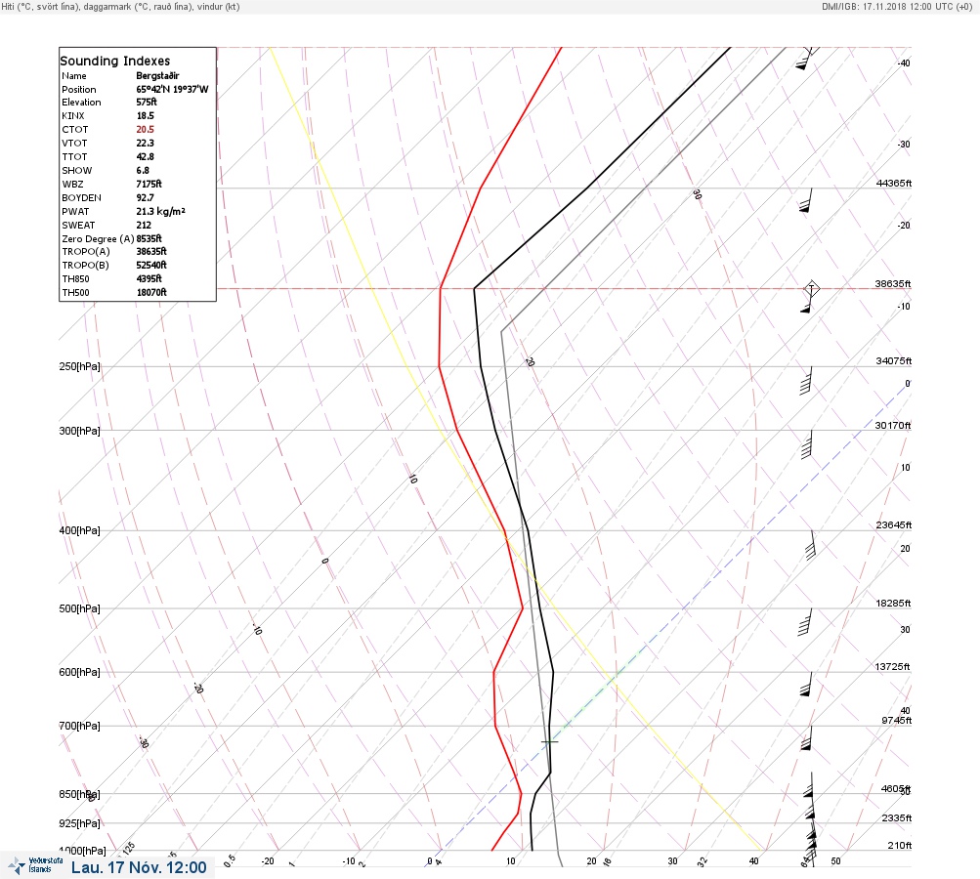Screen dimensions: 980x879
Task: Select the VTOT value 22.3
Action: 145,143
